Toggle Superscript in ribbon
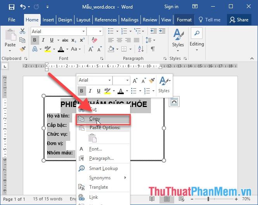This screenshot has height=205, width=258. (x=82, y=40)
